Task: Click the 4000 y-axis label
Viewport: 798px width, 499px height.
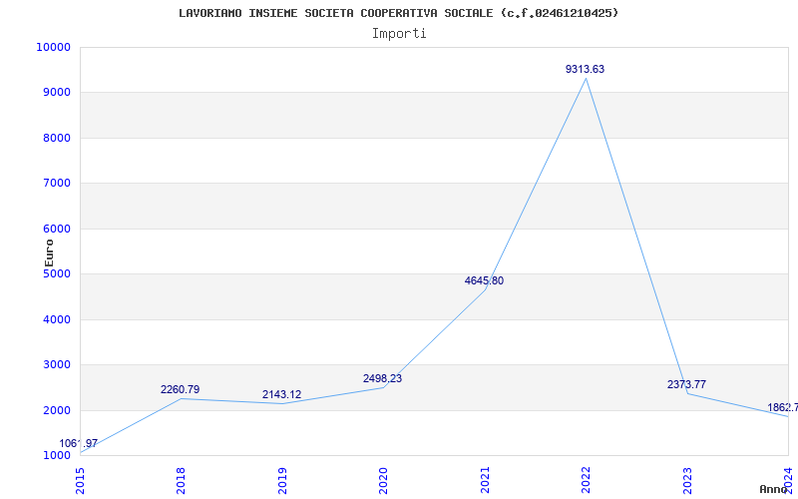Action: click(x=56, y=319)
